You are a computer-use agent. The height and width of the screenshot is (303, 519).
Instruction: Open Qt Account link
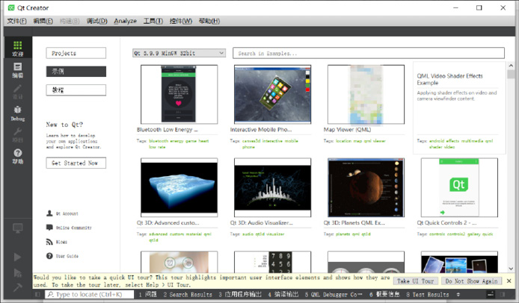(63, 213)
